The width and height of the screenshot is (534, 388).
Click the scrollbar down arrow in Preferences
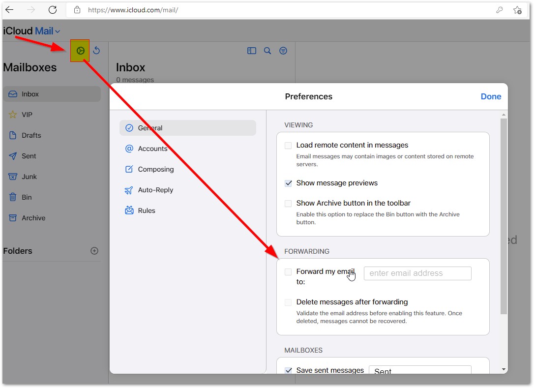(504, 369)
